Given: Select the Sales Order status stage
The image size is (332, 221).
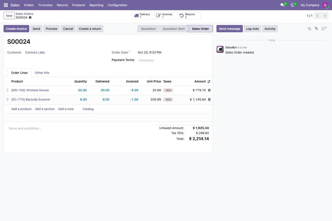Looking at the screenshot, I should (200, 29).
